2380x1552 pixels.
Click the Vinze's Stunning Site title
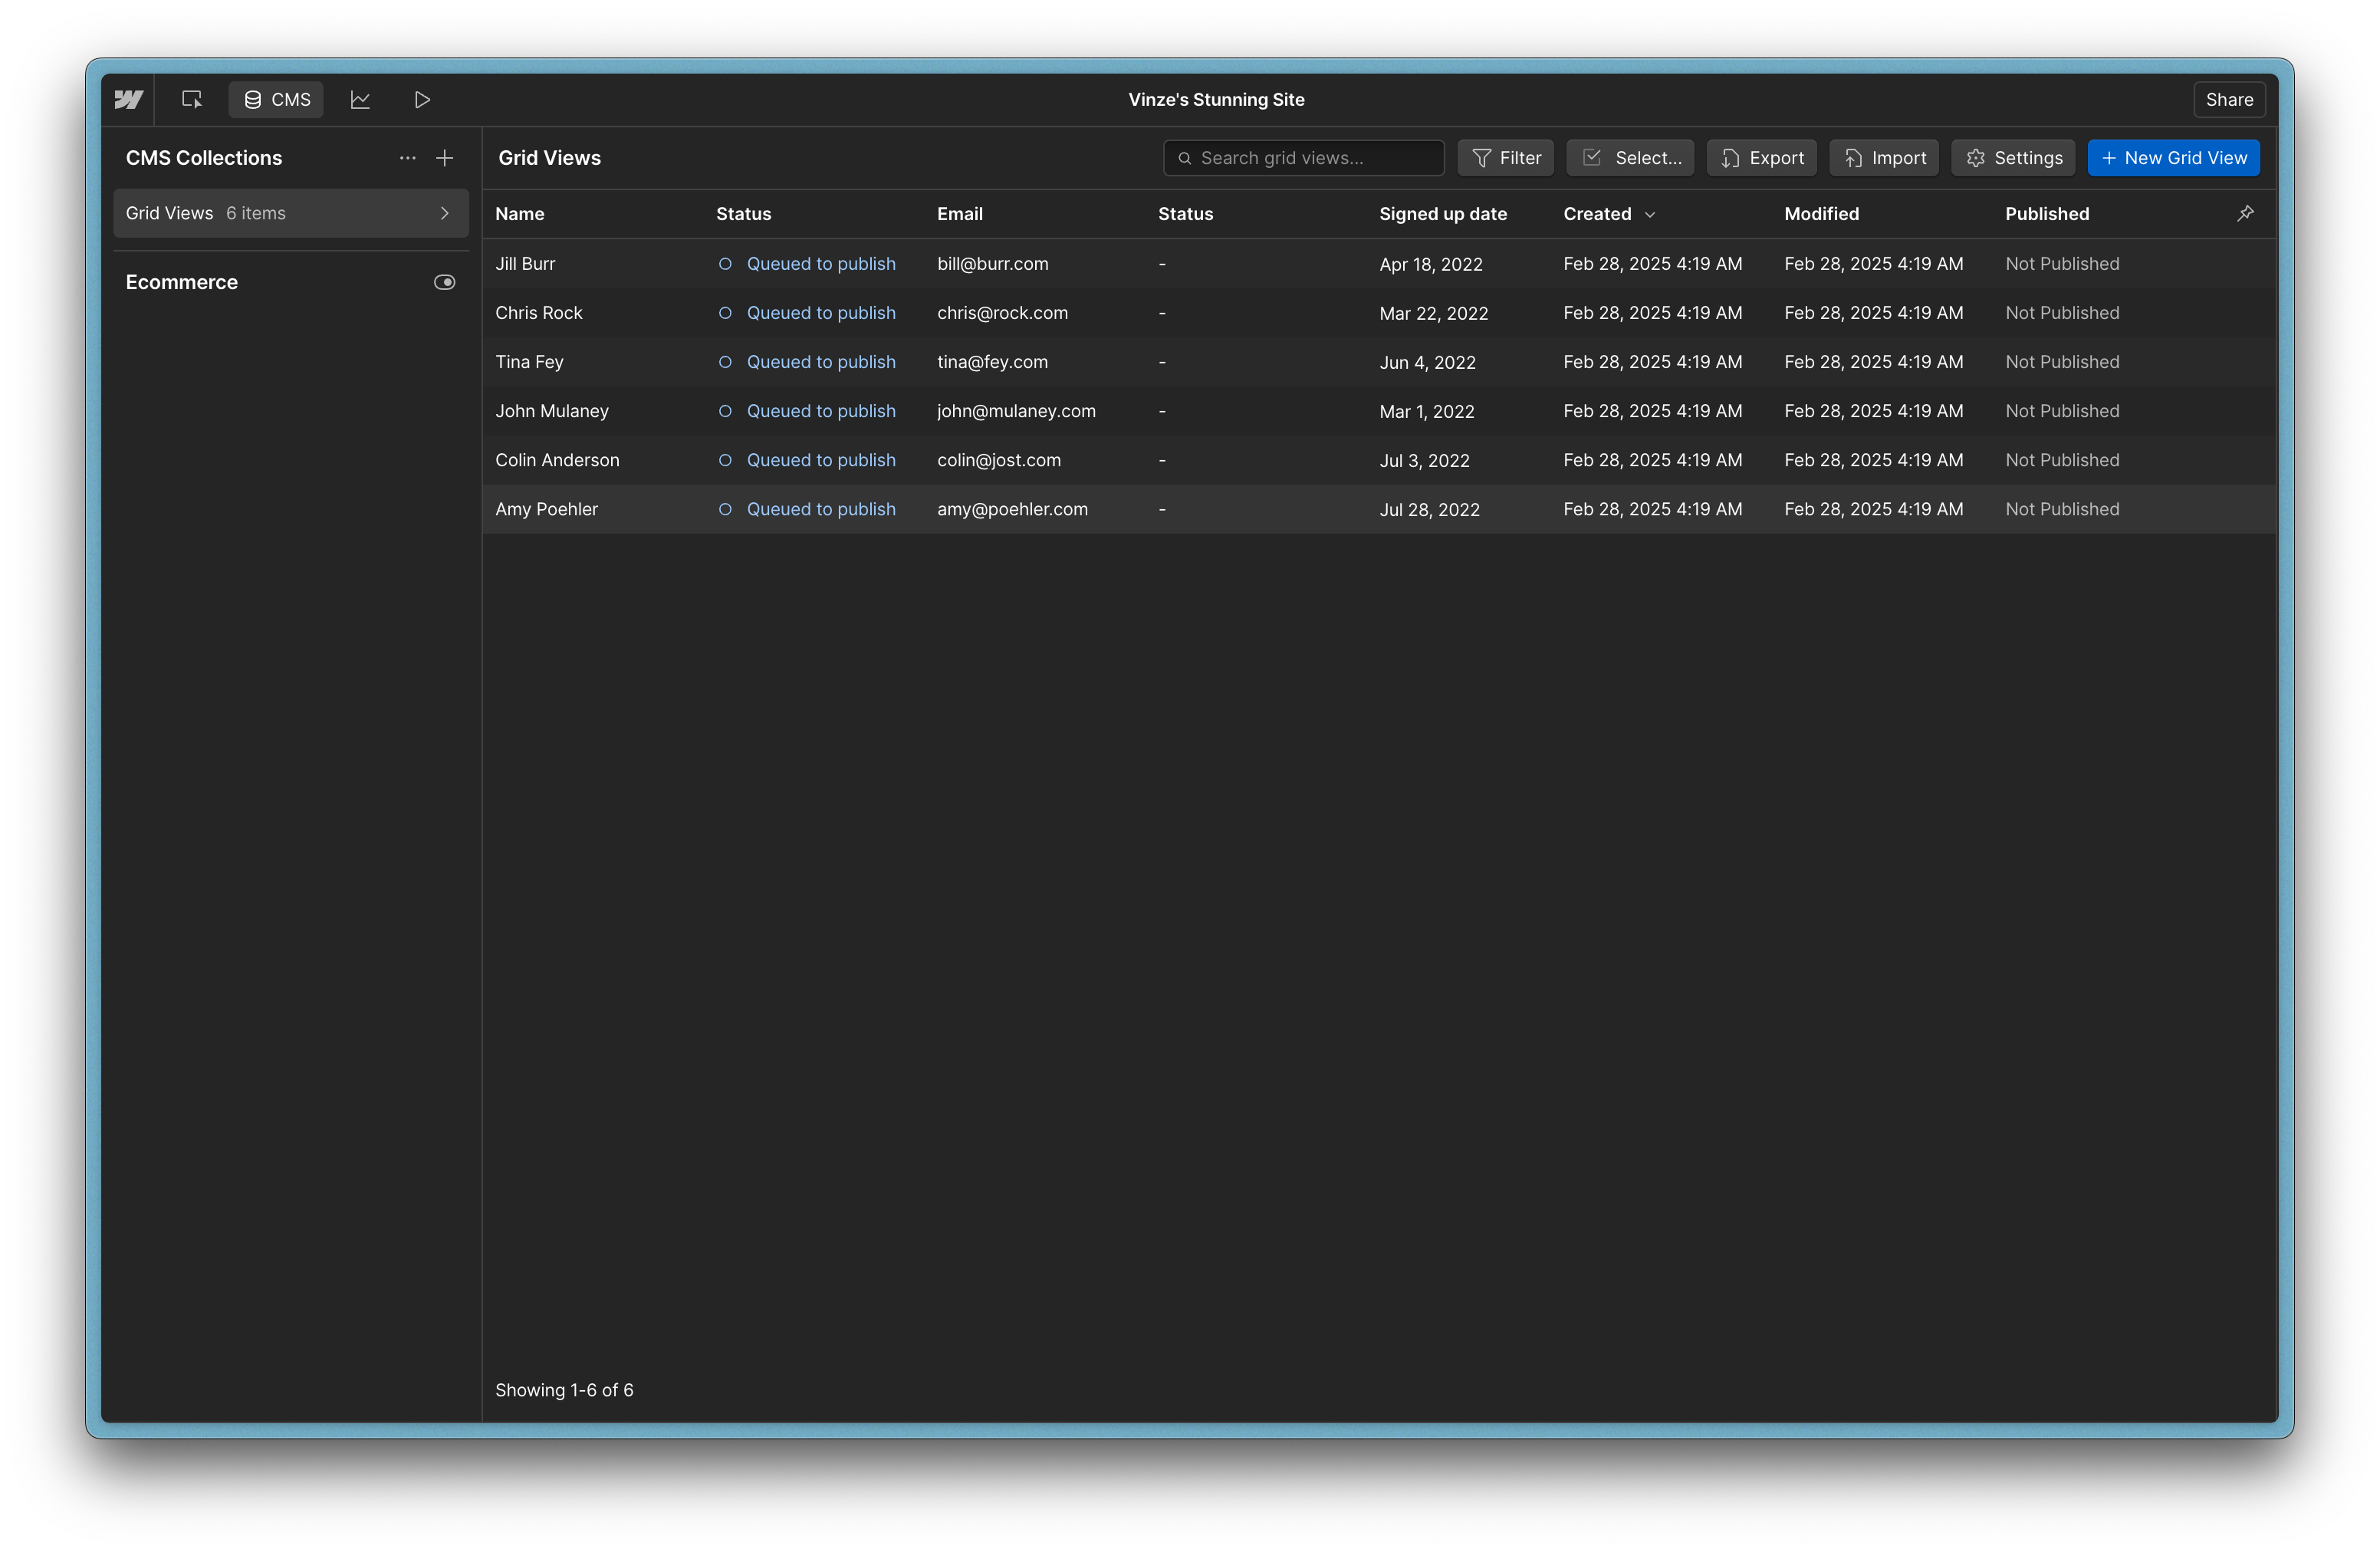(x=1216, y=99)
